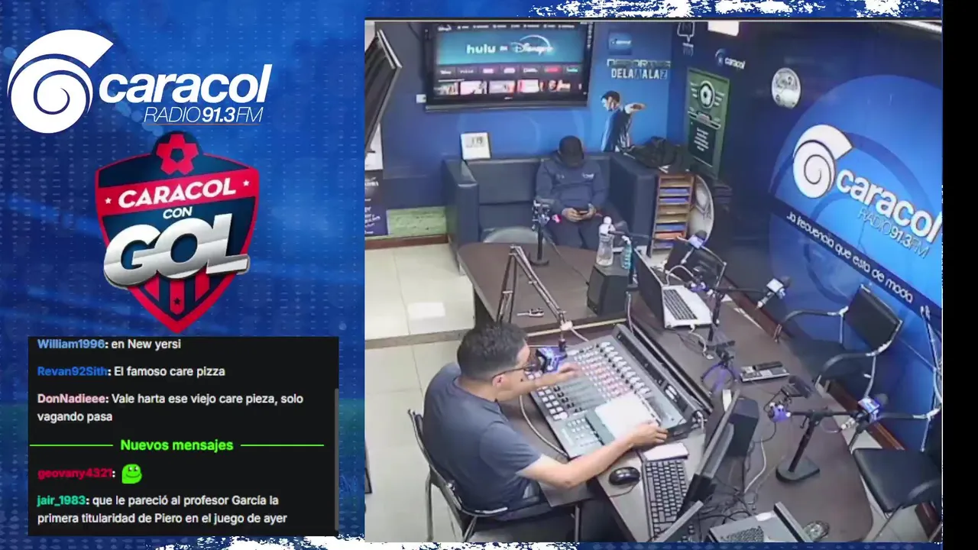Open the geovany4321 username in chat

point(75,474)
